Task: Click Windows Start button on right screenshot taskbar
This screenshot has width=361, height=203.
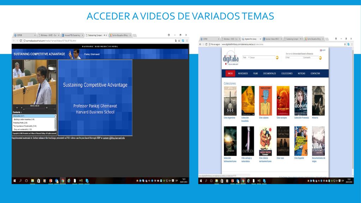Action: (201, 181)
